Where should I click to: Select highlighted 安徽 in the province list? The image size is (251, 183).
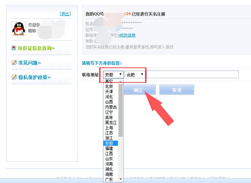click(111, 143)
